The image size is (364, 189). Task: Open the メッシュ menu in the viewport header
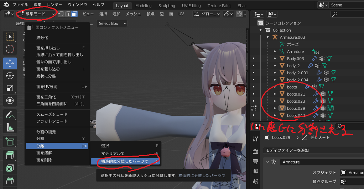[x=133, y=14]
